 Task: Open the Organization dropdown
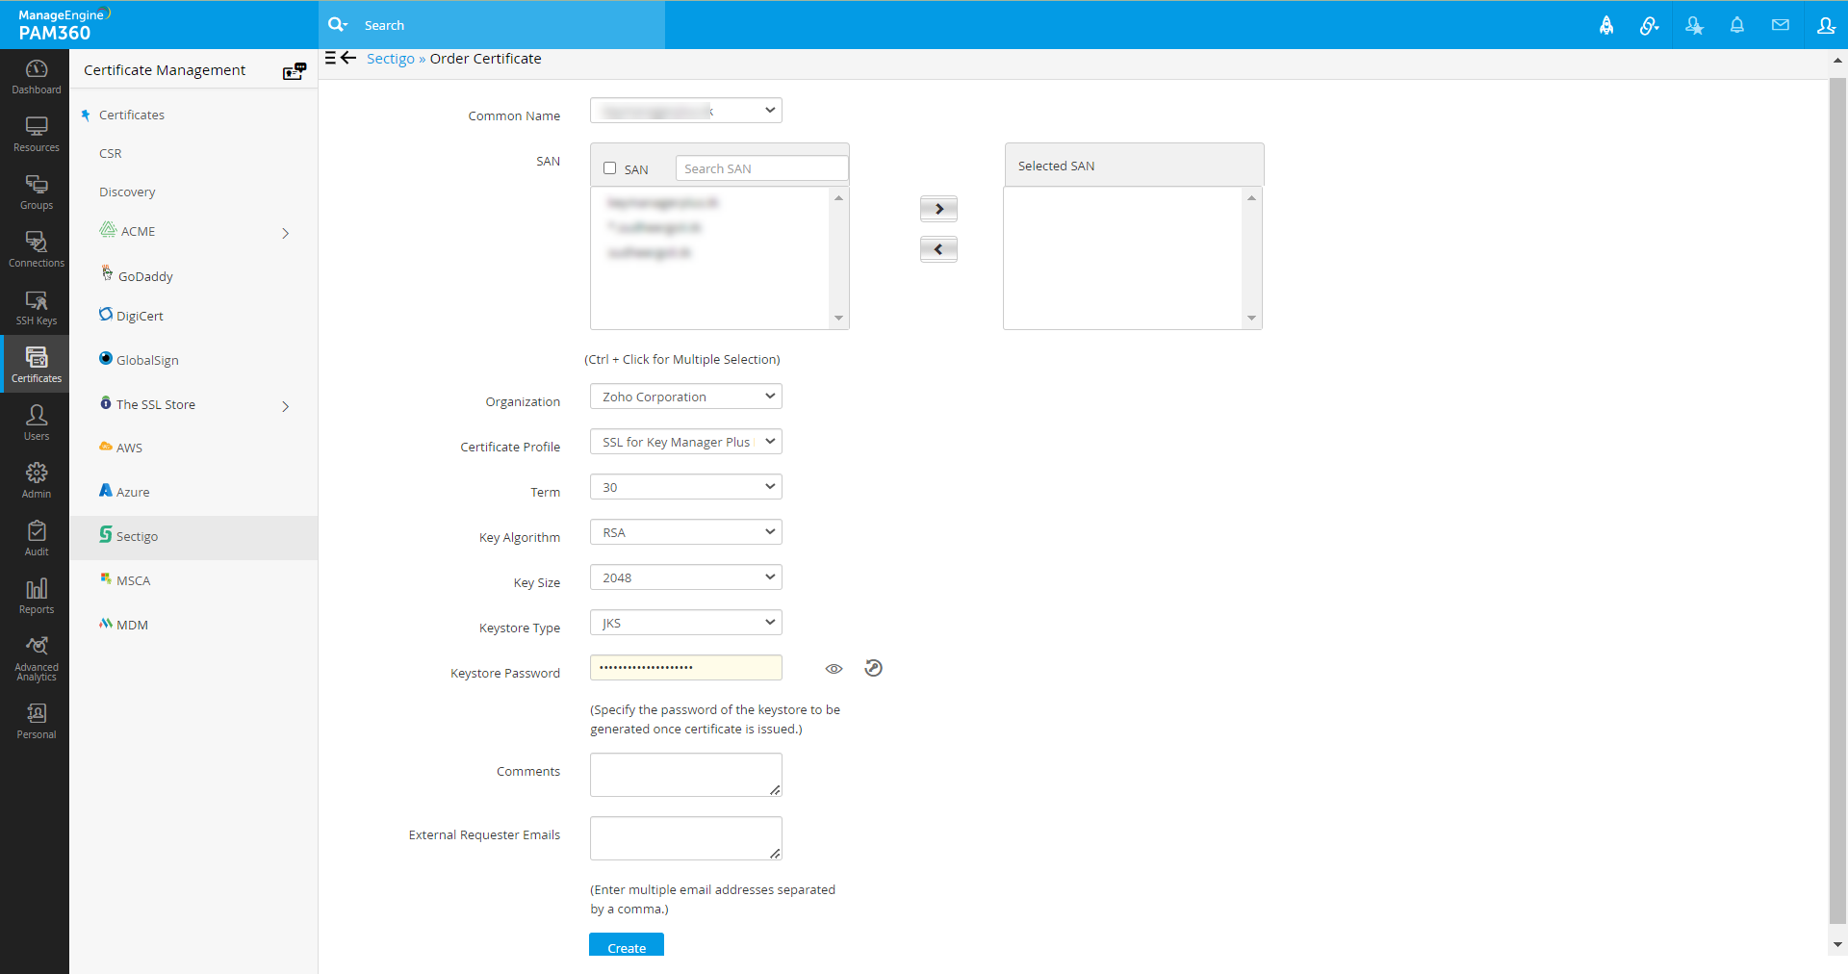pyautogui.click(x=686, y=397)
